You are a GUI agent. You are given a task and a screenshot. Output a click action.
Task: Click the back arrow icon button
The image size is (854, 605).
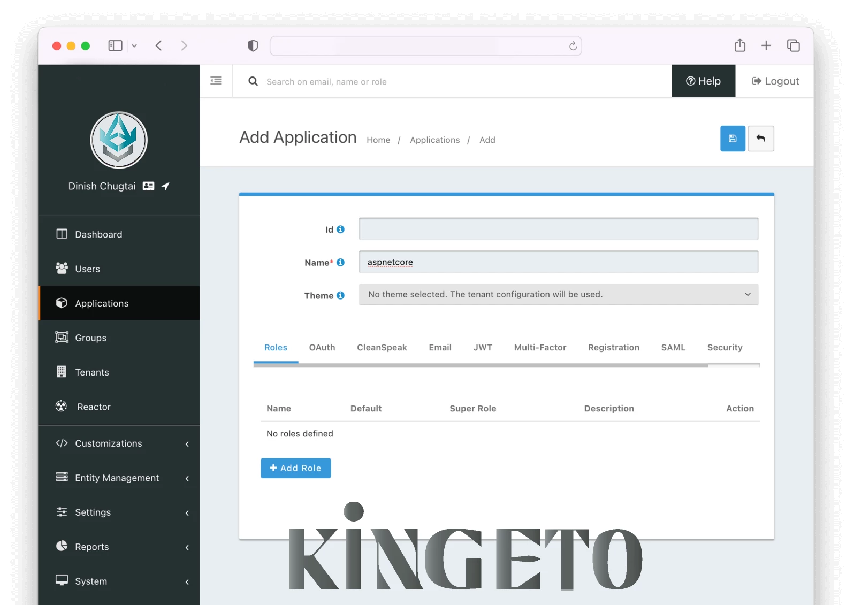click(x=760, y=139)
